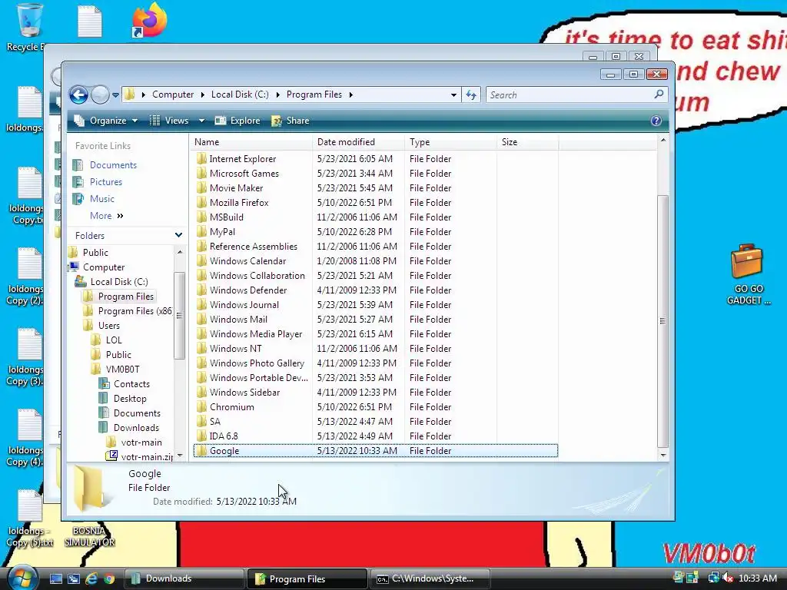
Task: Open the Views dropdown arrow
Action: [201, 121]
